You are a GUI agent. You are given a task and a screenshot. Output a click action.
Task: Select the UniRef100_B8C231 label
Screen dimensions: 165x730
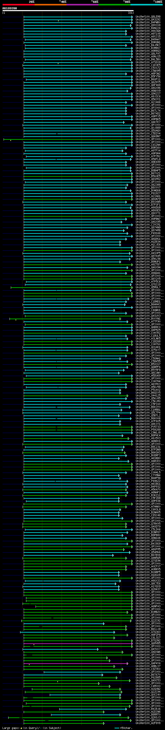point(148,447)
